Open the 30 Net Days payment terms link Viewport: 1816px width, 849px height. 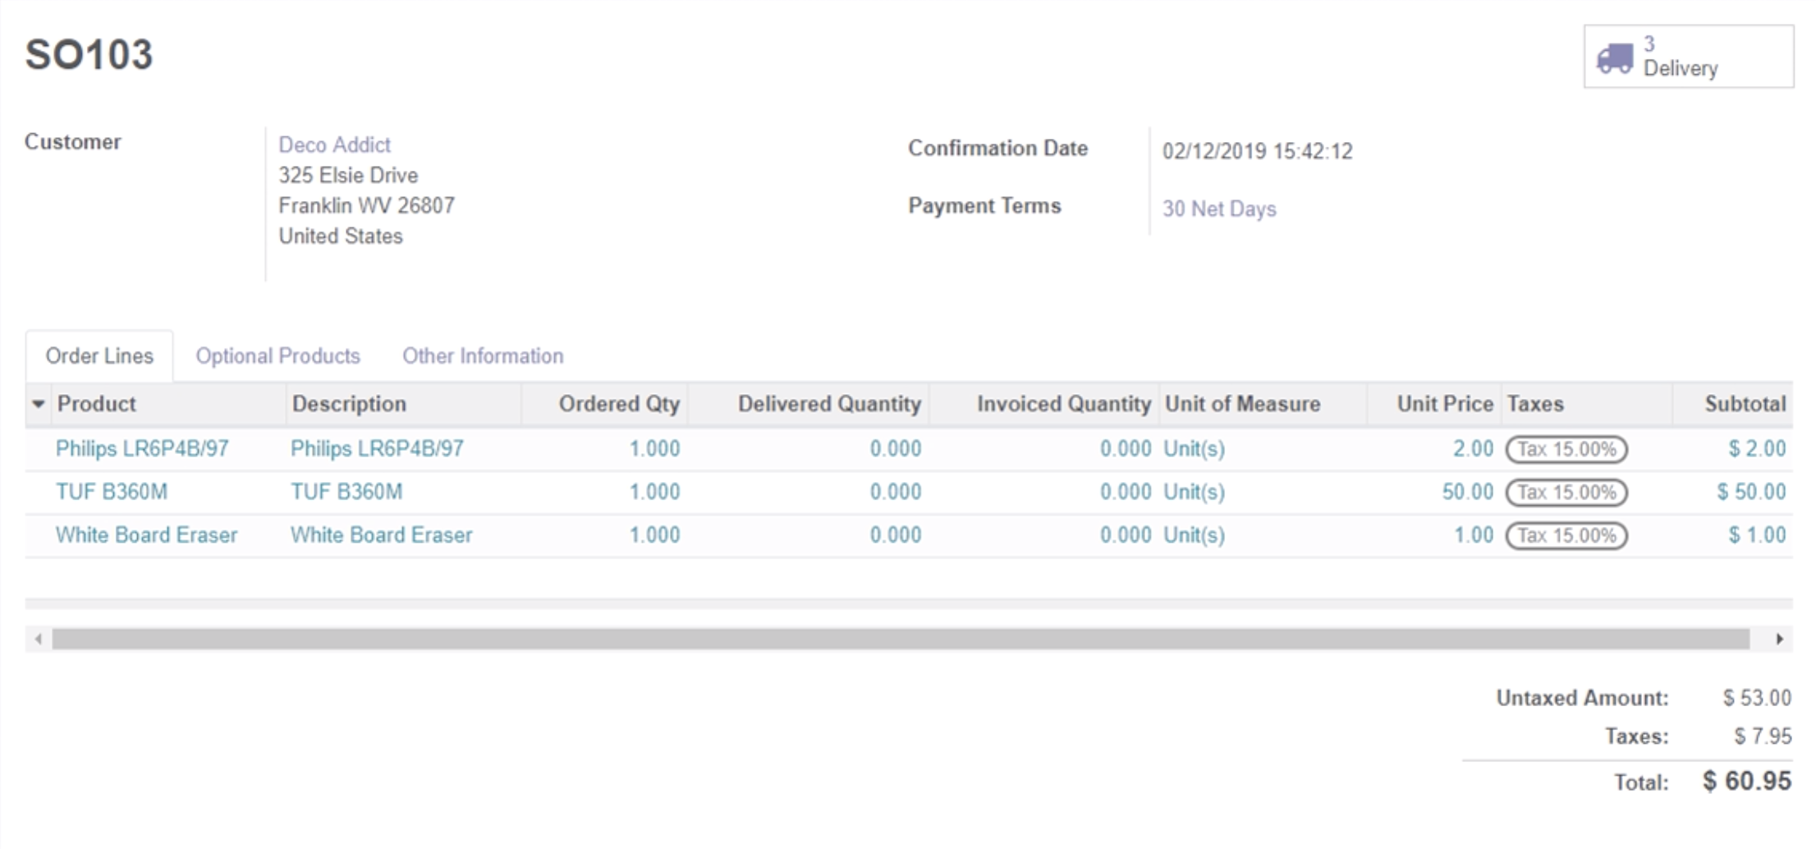1219,209
